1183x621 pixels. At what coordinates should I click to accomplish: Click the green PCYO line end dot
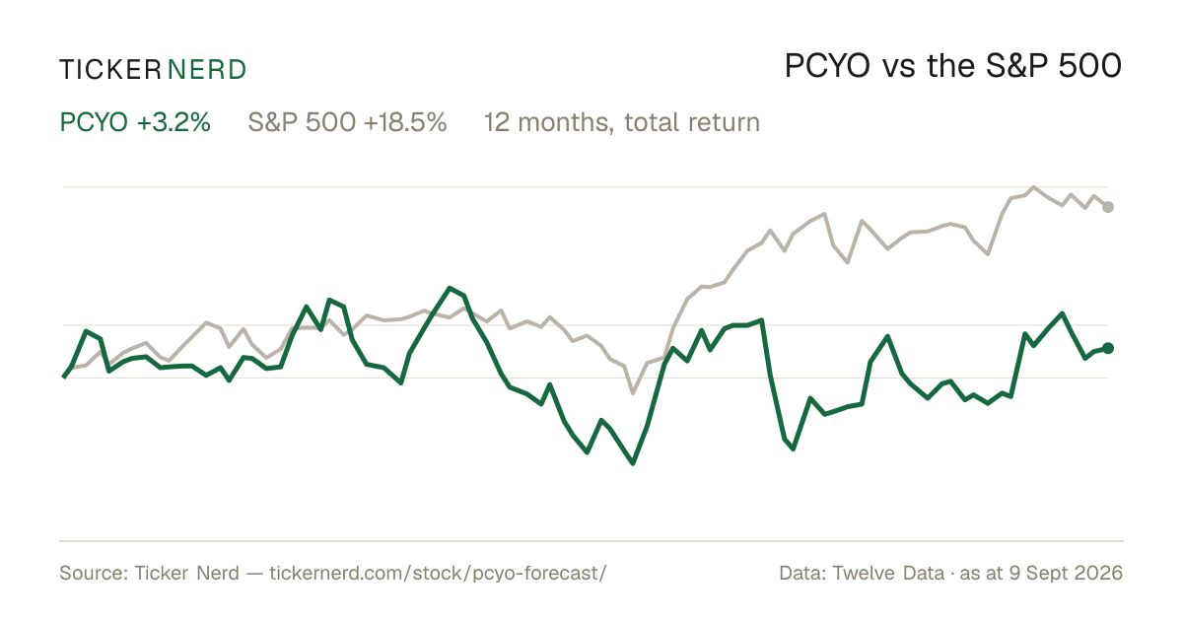[x=1108, y=348]
